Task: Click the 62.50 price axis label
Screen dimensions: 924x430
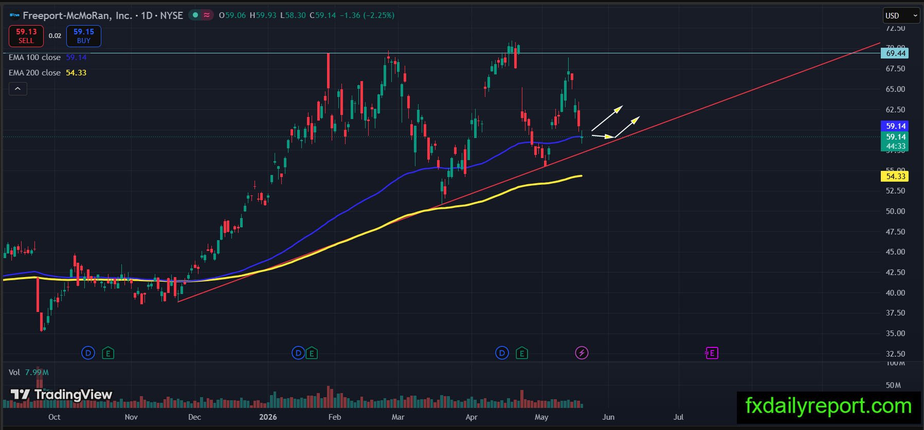Action: (895, 110)
